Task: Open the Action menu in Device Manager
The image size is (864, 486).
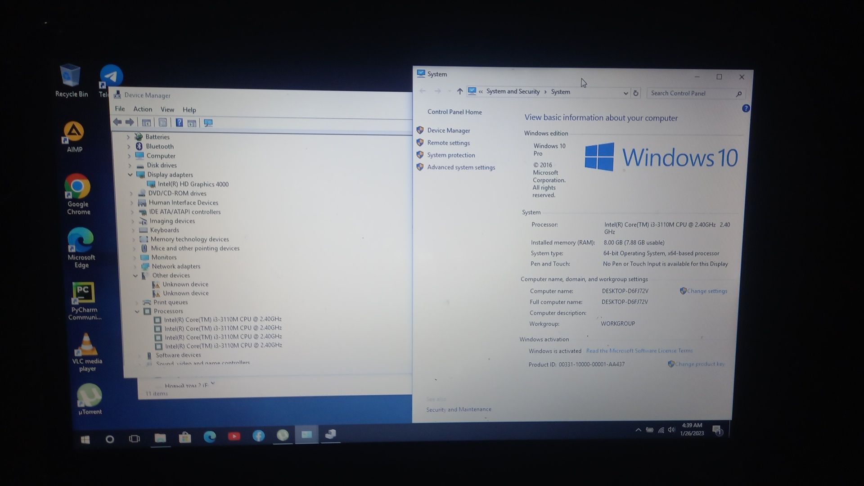Action: (143, 109)
